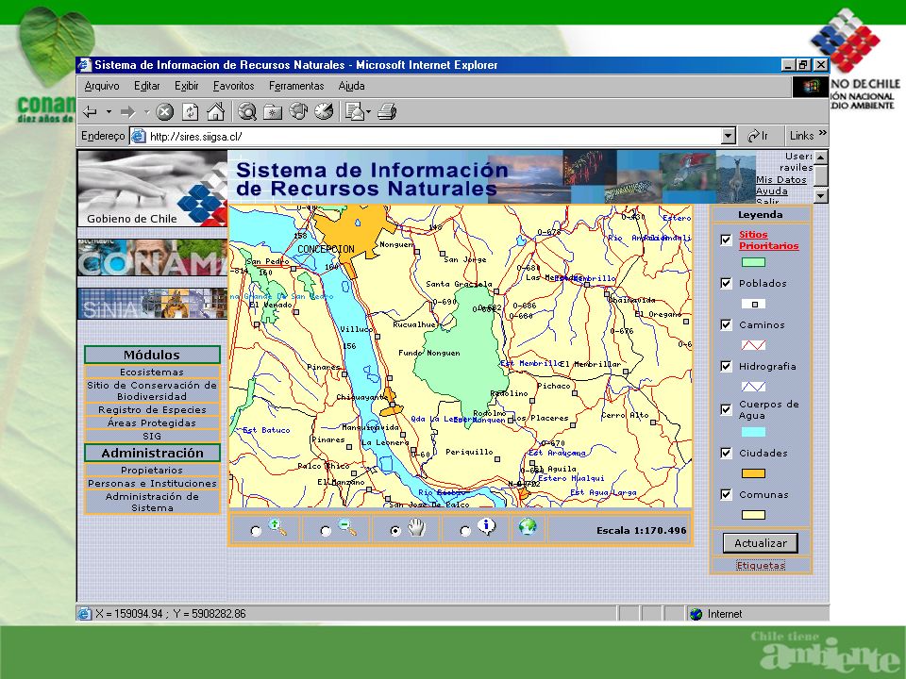Open the Exibir menu
This screenshot has height=679, width=906.
[x=187, y=86]
